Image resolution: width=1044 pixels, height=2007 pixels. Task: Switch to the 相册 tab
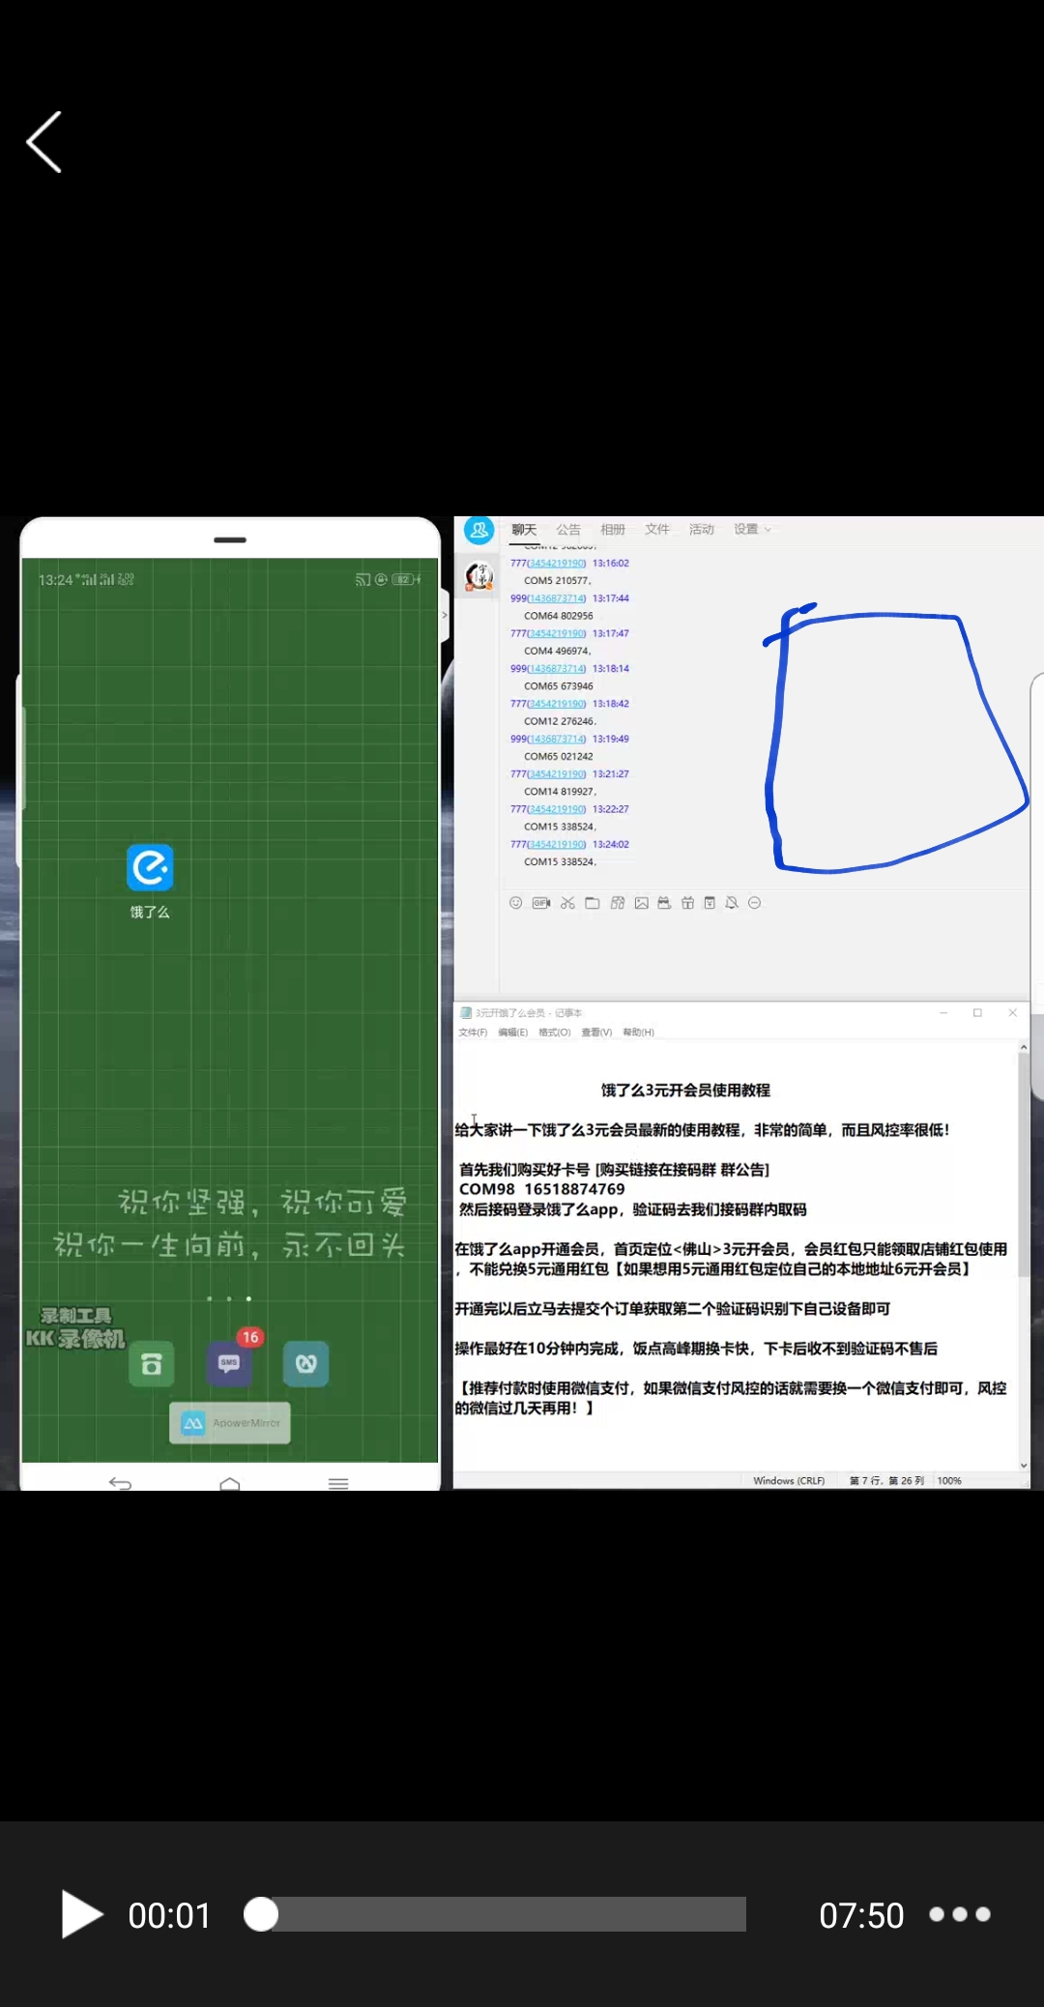tap(613, 530)
